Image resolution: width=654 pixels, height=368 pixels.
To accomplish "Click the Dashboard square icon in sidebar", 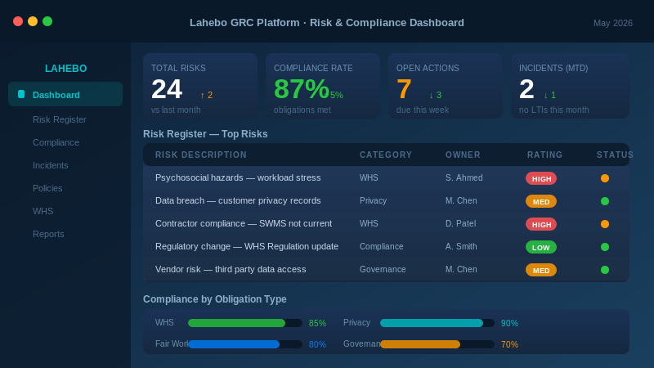I will click(x=21, y=94).
